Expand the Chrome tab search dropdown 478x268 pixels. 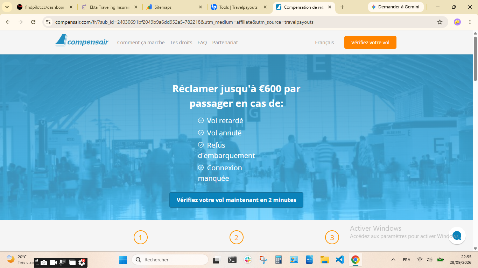click(x=7, y=7)
